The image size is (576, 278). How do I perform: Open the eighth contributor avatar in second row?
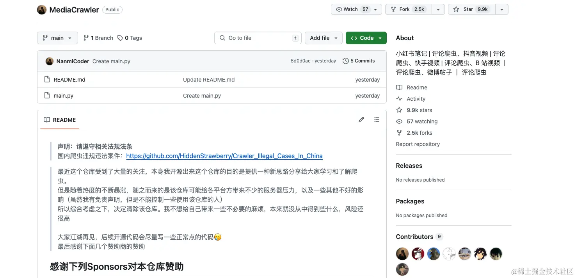point(402,269)
